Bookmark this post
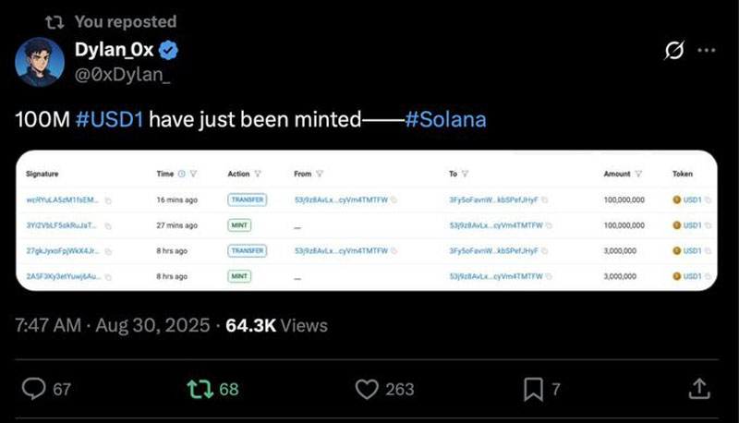Image resolution: width=739 pixels, height=423 pixels. pos(533,390)
